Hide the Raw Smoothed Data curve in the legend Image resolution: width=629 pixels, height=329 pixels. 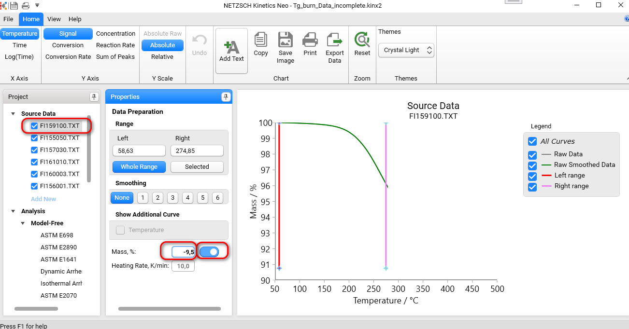[532, 165]
